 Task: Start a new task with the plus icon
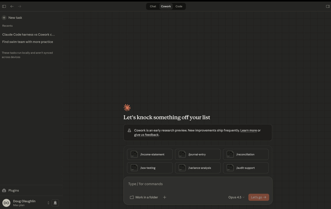click(x=4, y=17)
